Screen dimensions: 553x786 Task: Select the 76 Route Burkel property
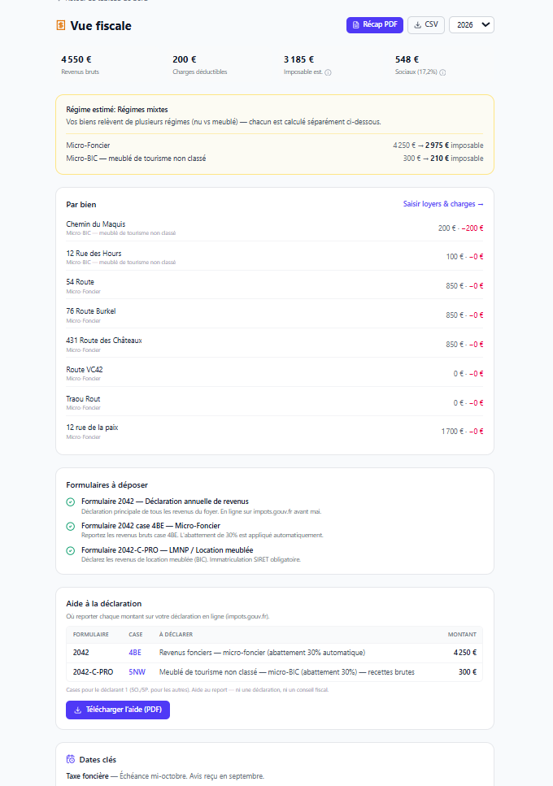click(x=275, y=315)
